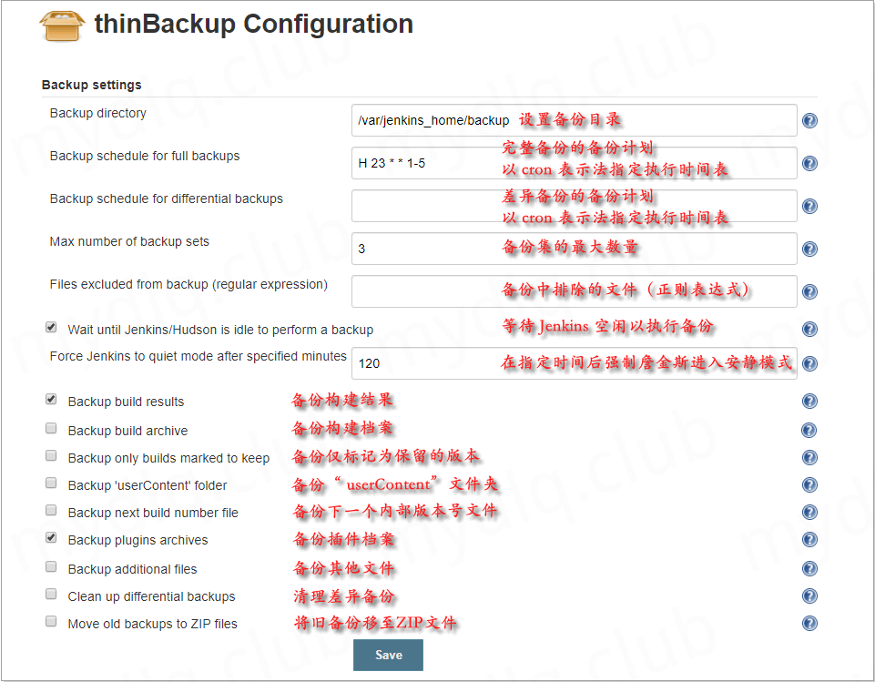The width and height of the screenshot is (875, 682).
Task: Uncheck Wait until Jenkins/Hudson is idle
Action: point(51,327)
